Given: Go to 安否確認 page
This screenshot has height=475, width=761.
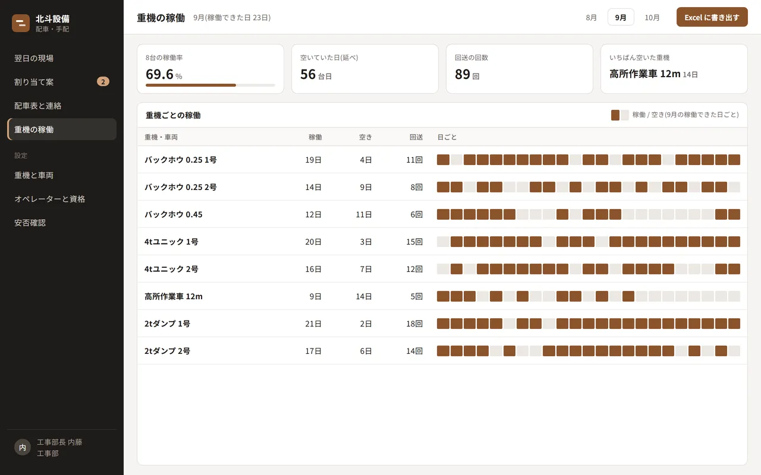Looking at the screenshot, I should pyautogui.click(x=62, y=223).
